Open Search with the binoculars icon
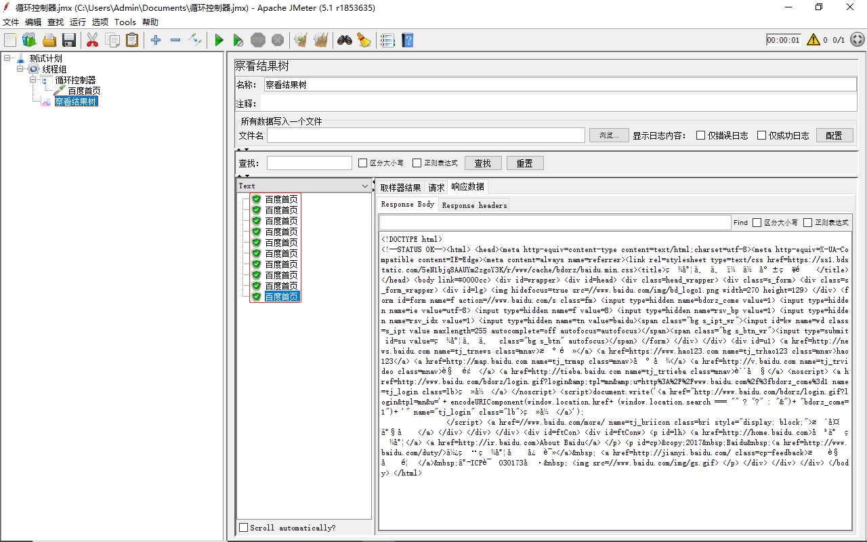The height and width of the screenshot is (542, 867). point(345,40)
